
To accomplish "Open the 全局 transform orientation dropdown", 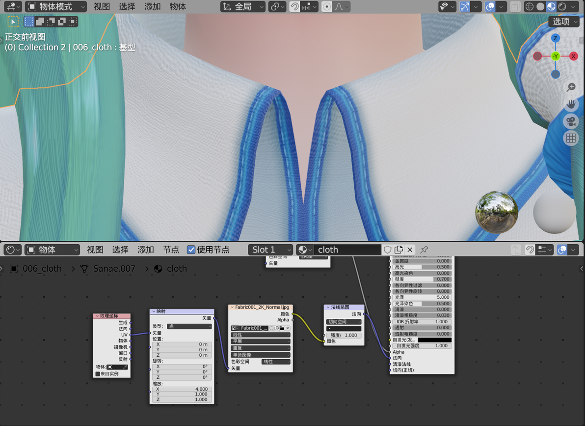I will (243, 6).
